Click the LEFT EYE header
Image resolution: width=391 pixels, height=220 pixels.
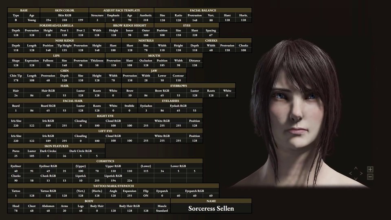[x=105, y=131]
